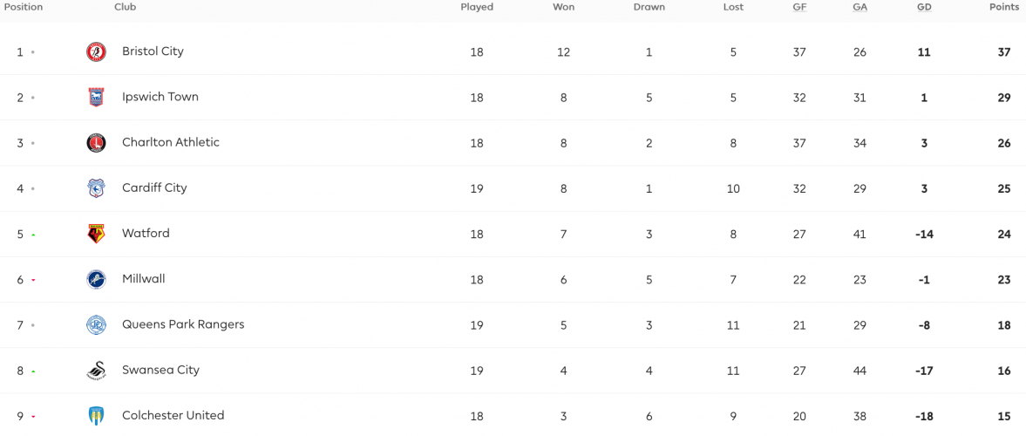Click the Cardiff City bluebird badge
This screenshot has width=1026, height=436.
coord(96,187)
